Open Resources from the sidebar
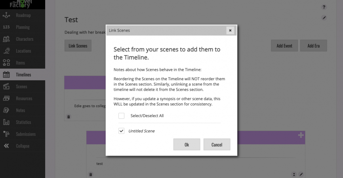The height and width of the screenshot is (178, 343). pos(24,98)
